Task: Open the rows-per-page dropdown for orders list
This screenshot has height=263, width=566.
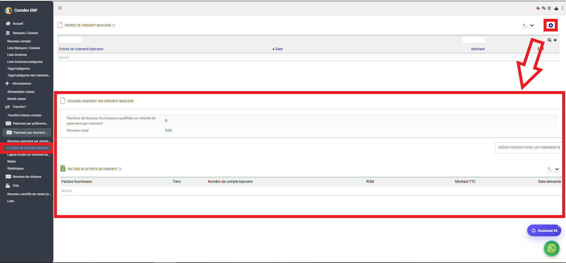Action: tap(529, 25)
